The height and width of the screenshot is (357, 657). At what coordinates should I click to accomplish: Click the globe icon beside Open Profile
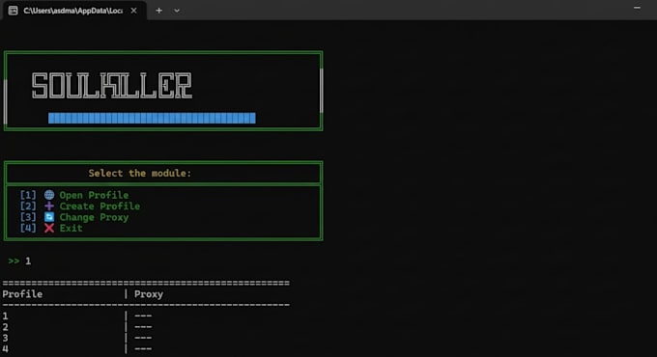[49, 195]
